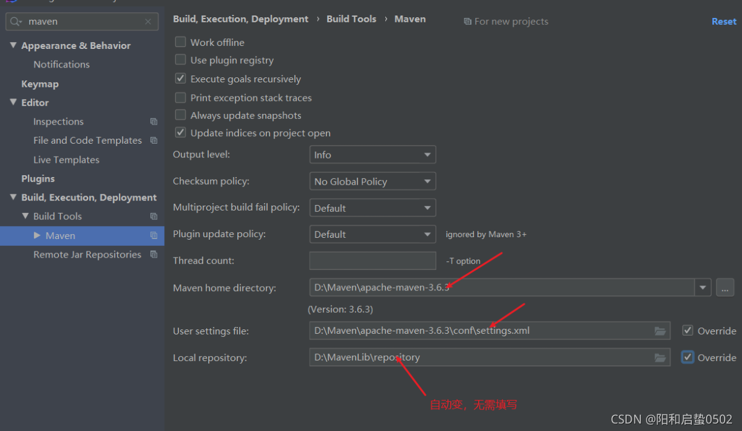The height and width of the screenshot is (431, 742).
Task: Clear the maven search field with X icon
Action: pos(148,22)
